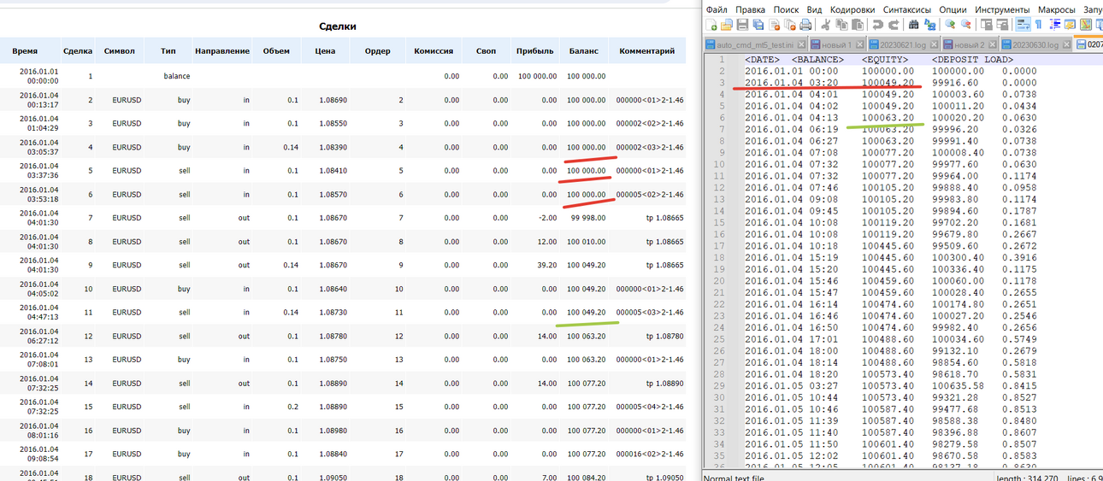
Task: Click equity value 99996.20 in Notepad++
Action: click(x=958, y=129)
